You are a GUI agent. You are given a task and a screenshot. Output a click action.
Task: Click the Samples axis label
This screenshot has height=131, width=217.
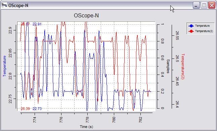168,66
